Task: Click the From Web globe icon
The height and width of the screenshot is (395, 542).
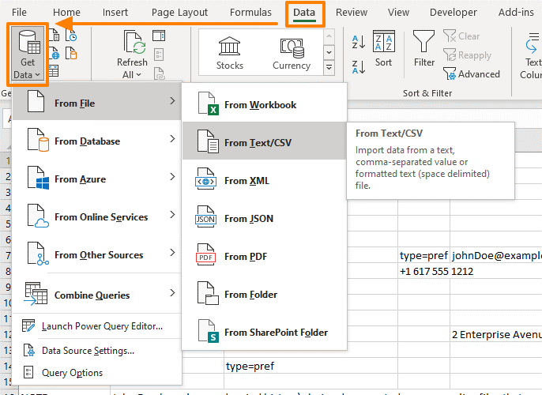Action: tap(55, 54)
